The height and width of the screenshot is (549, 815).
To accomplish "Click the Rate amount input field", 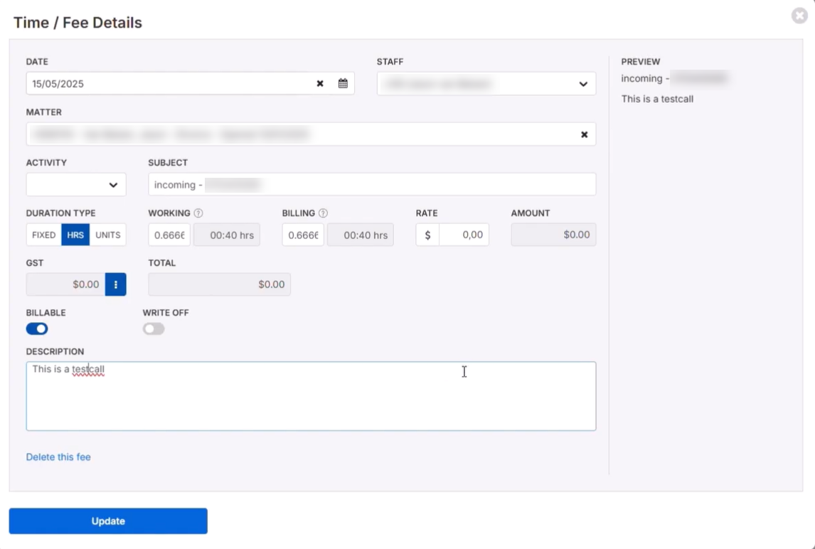I will point(464,235).
